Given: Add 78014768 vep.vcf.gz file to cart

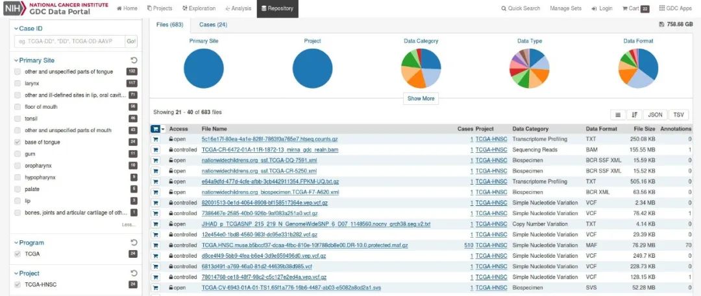Looking at the screenshot, I should point(156,277).
